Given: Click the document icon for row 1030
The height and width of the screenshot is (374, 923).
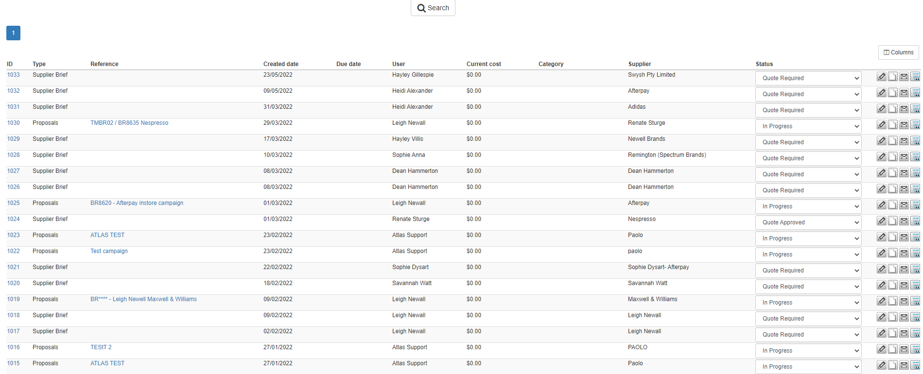Looking at the screenshot, I should click(x=893, y=124).
